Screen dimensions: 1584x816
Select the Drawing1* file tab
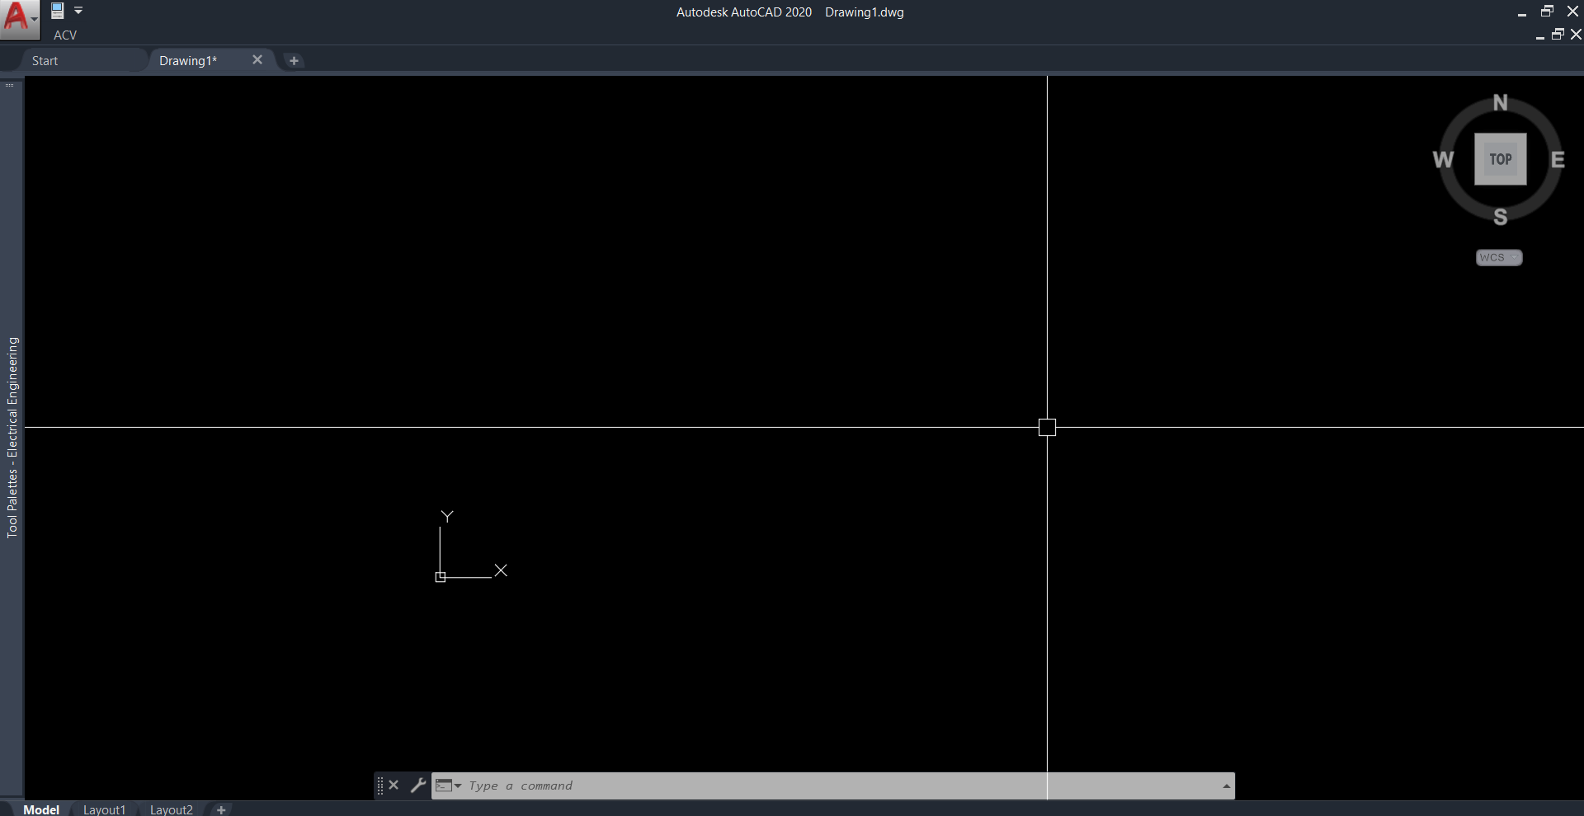pyautogui.click(x=188, y=61)
